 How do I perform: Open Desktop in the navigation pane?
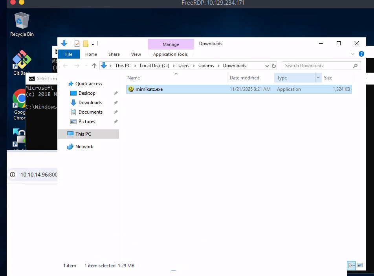[x=87, y=93]
